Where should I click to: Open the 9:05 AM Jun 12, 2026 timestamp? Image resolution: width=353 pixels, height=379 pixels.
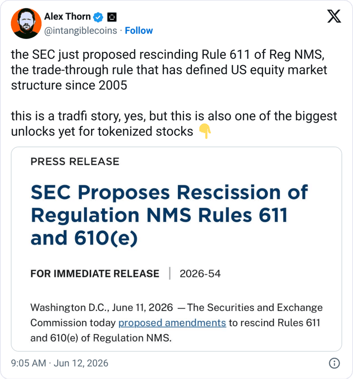coord(60,363)
